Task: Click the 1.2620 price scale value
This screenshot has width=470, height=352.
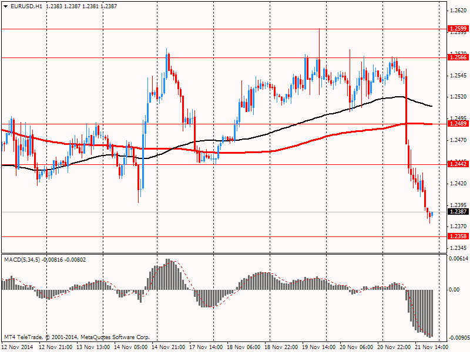Action: [458, 11]
